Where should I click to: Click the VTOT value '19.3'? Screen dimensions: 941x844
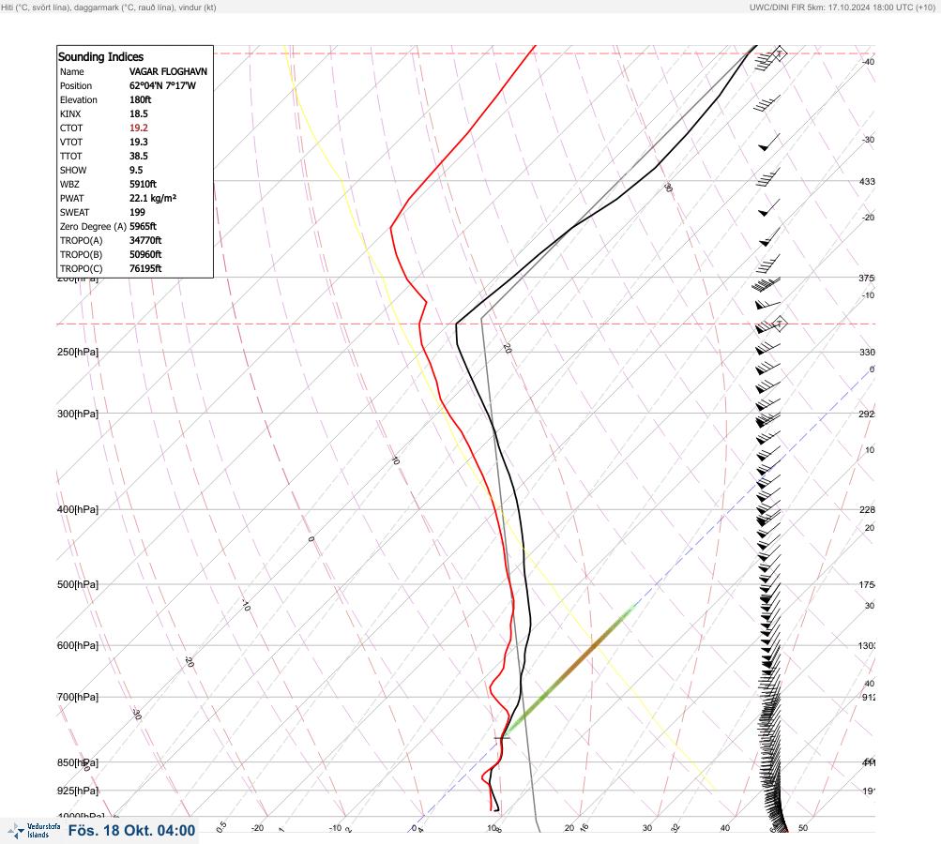[139, 143]
